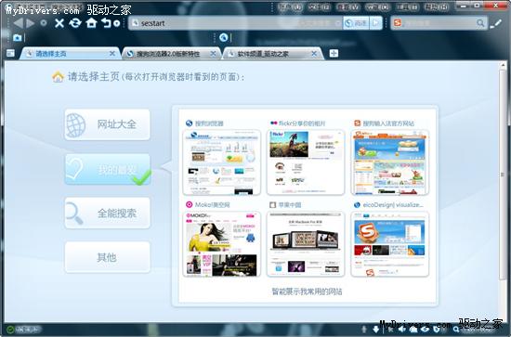Open the 文件(F) menu
Screen dimensions: 511x337
tap(319, 6)
